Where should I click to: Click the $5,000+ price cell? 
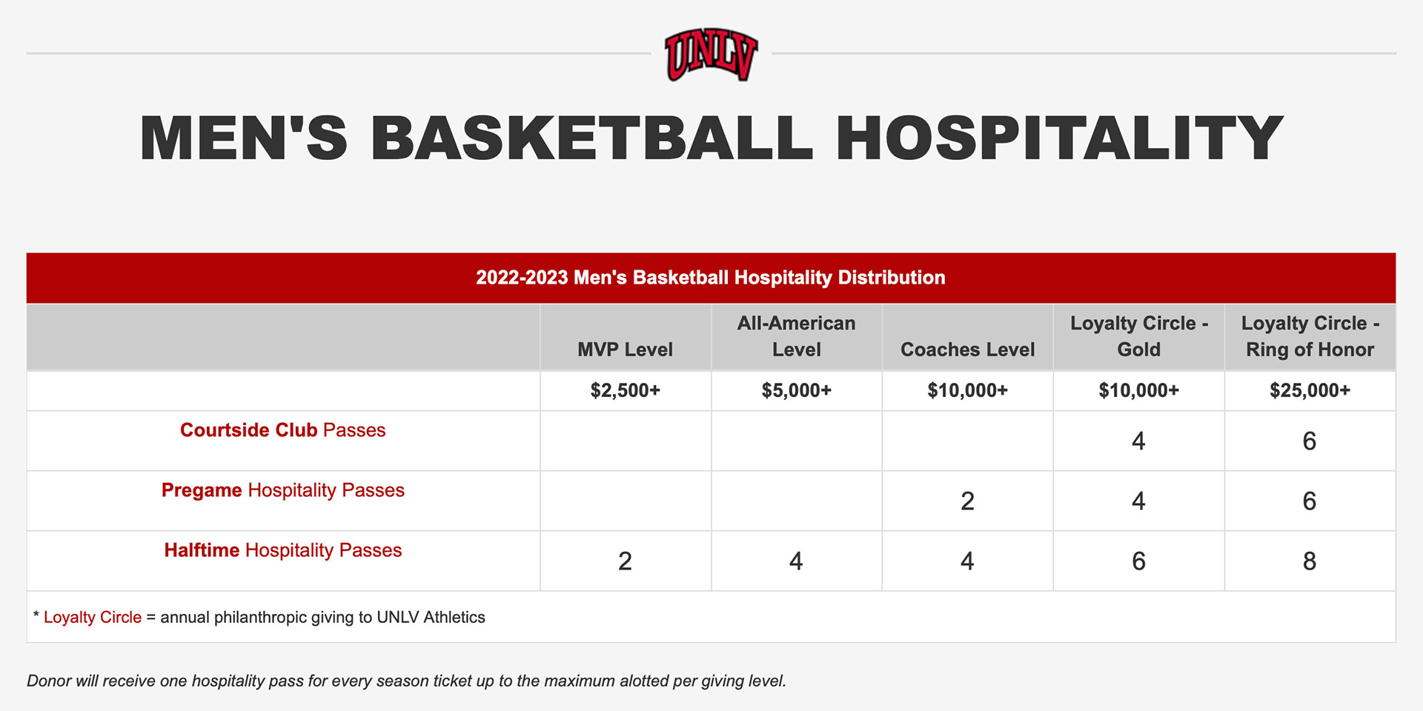(x=796, y=390)
